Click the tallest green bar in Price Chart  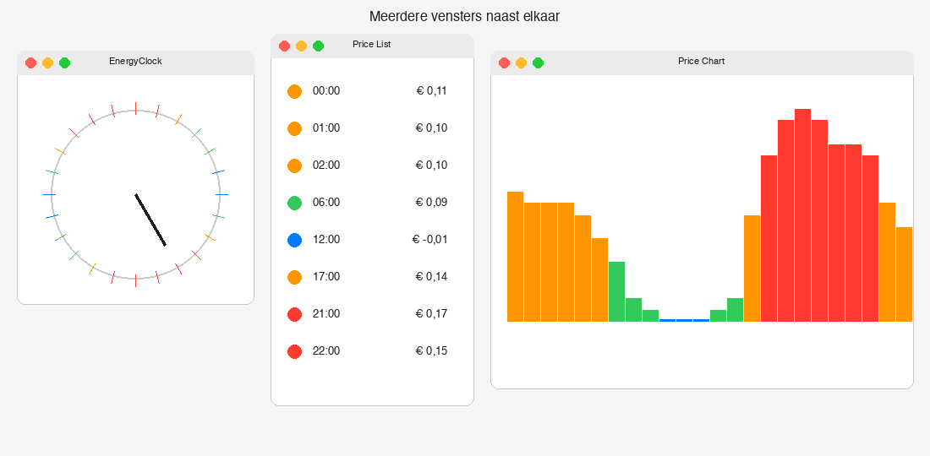[x=616, y=291]
